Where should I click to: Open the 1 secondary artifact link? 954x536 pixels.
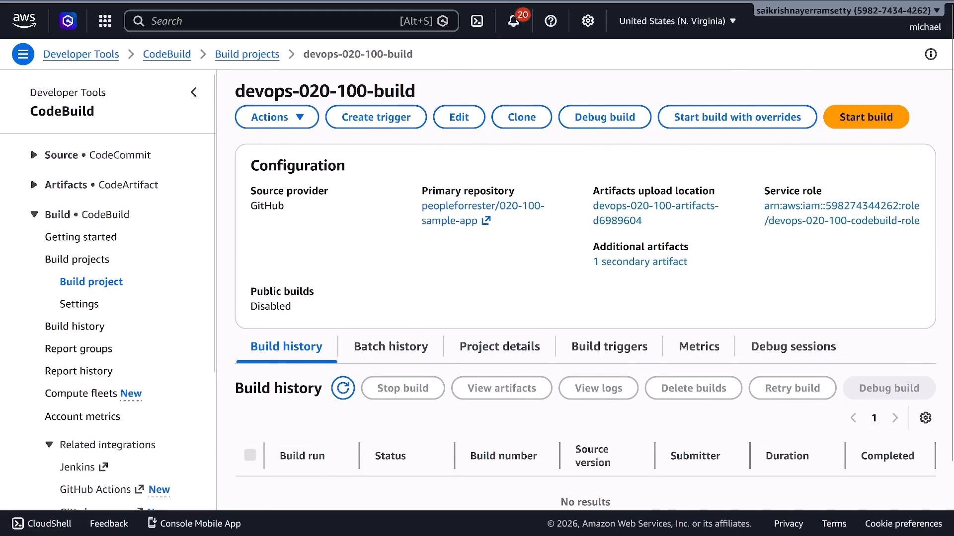coord(640,262)
